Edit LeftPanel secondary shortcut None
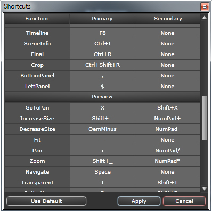 (x=167, y=87)
